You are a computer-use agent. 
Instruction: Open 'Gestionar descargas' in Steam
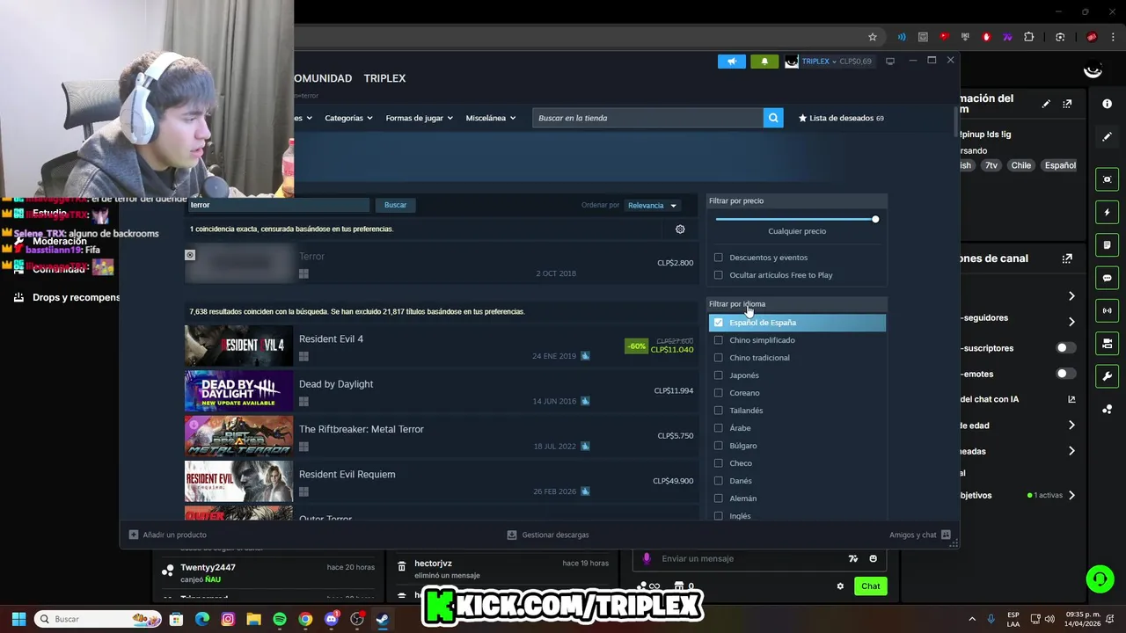click(548, 535)
